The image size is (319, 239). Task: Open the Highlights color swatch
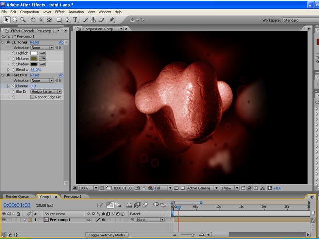coord(34,53)
